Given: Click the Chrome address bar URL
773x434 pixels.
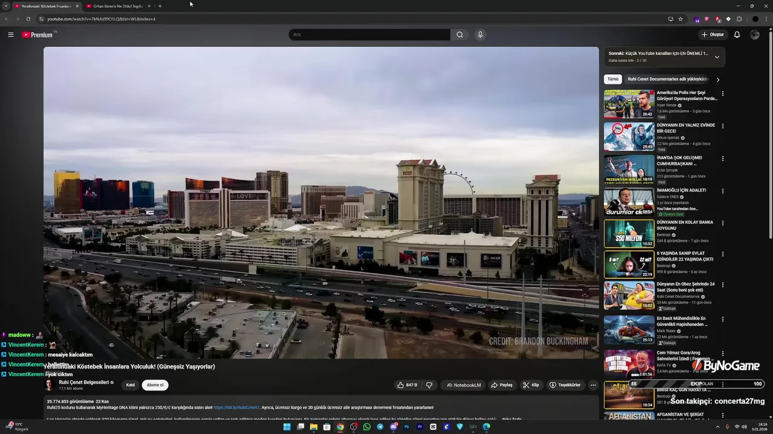Looking at the screenshot, I should tap(101, 19).
